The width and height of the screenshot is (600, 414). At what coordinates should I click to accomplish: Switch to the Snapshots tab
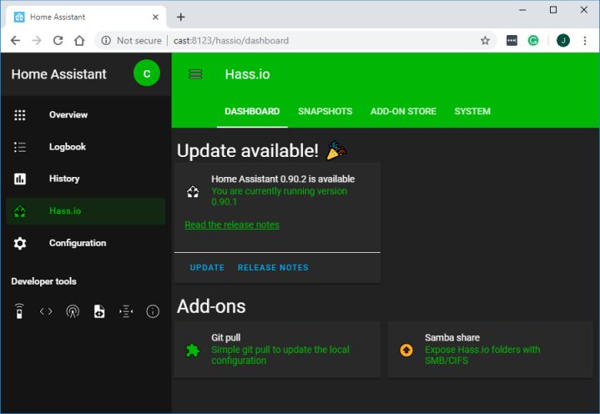point(325,111)
